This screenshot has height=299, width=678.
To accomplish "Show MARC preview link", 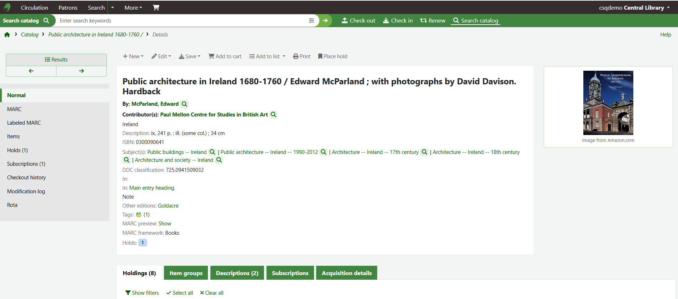I will (165, 224).
